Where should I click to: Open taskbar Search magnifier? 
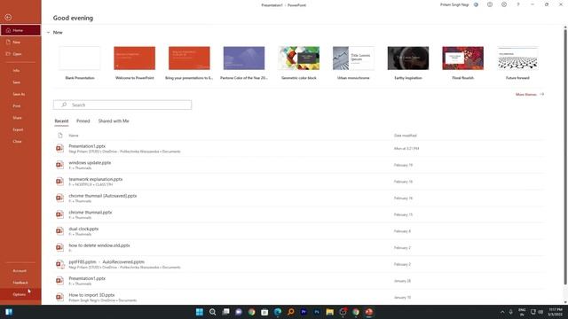213,312
